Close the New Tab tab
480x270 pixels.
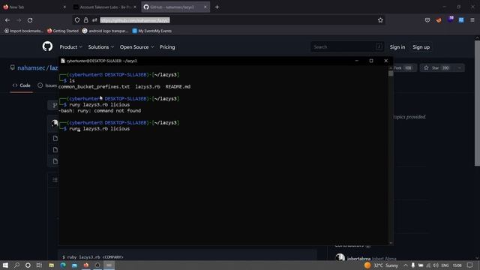pyautogui.click(x=64, y=7)
